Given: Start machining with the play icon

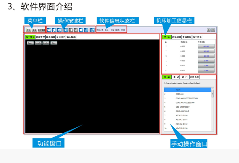Looking at the screenshot, I should pyautogui.click(x=66, y=30).
